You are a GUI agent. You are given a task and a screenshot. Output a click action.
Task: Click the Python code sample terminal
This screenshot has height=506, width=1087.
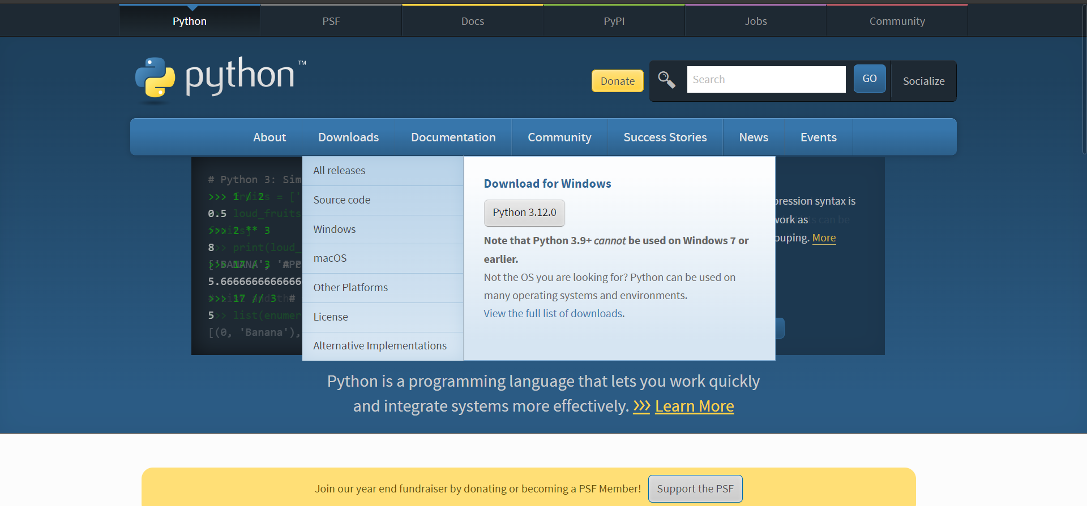click(247, 256)
